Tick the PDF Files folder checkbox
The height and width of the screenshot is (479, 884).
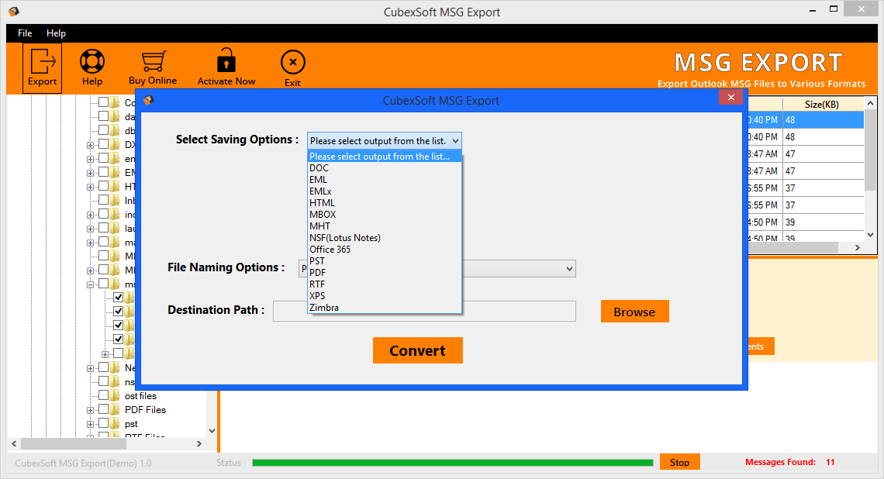tap(103, 410)
